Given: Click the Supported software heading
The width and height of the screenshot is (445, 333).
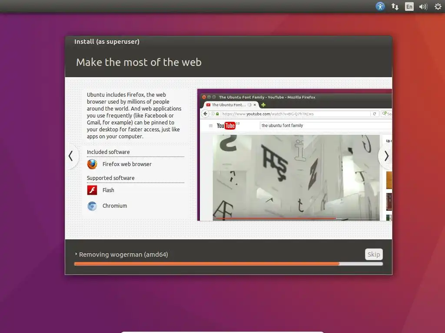Looking at the screenshot, I should (111, 178).
